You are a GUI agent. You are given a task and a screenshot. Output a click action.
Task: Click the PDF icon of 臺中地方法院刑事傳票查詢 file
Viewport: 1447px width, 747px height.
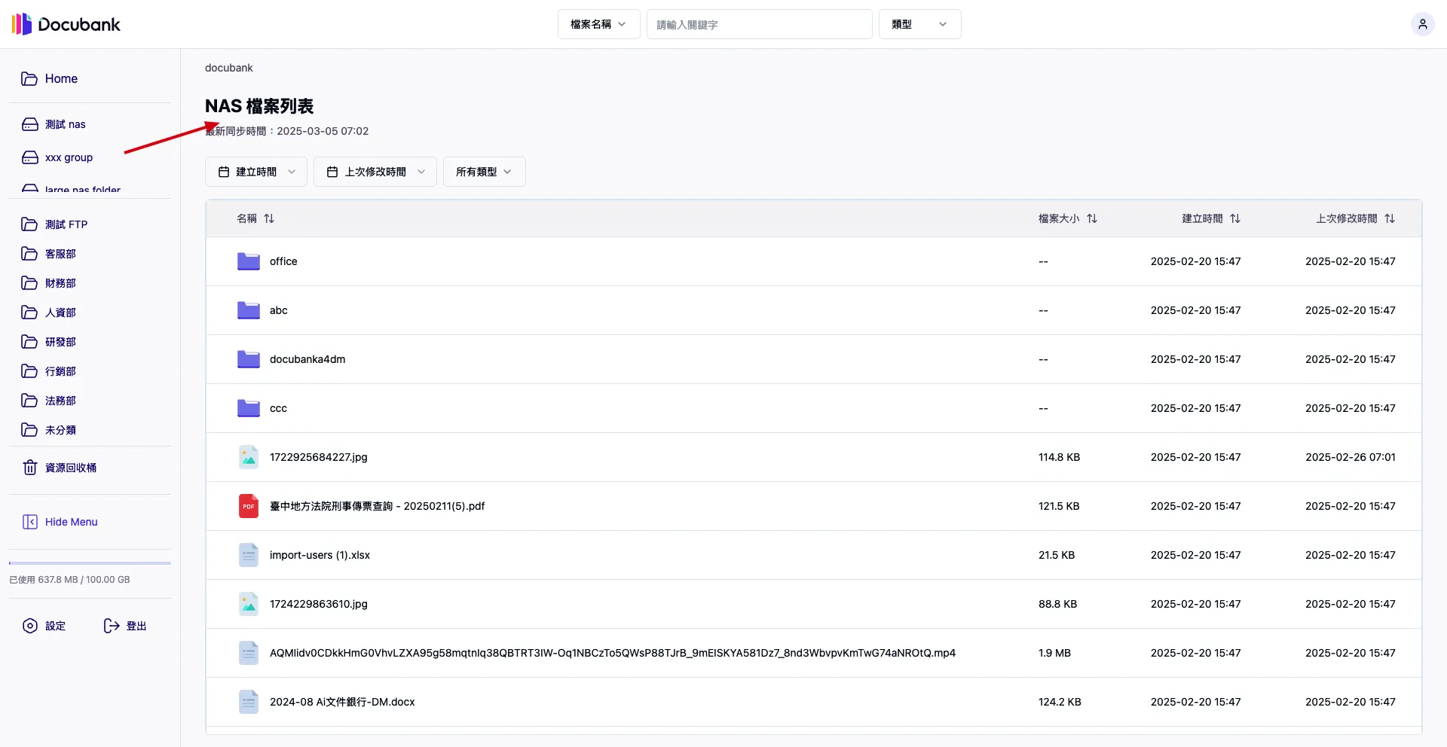click(x=248, y=505)
